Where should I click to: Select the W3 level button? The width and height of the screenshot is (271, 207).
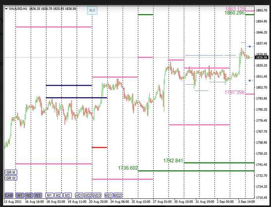click(38, 196)
